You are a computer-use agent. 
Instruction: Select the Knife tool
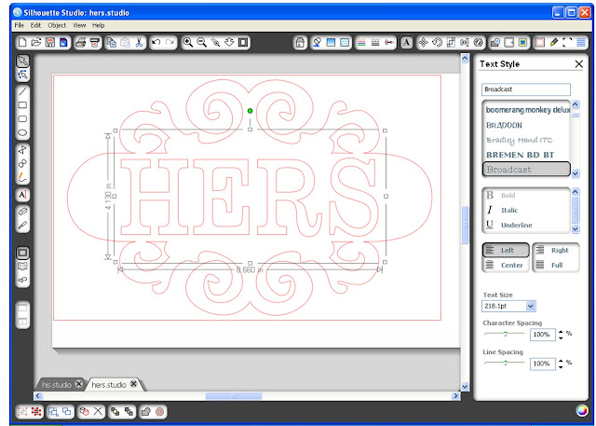click(22, 226)
